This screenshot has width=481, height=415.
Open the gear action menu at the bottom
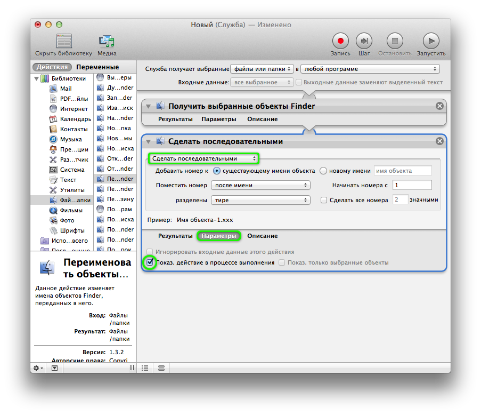[x=37, y=368]
